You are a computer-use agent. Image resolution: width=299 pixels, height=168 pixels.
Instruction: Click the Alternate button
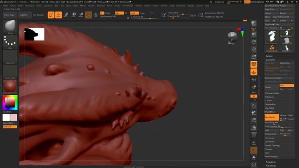pos(10,126)
